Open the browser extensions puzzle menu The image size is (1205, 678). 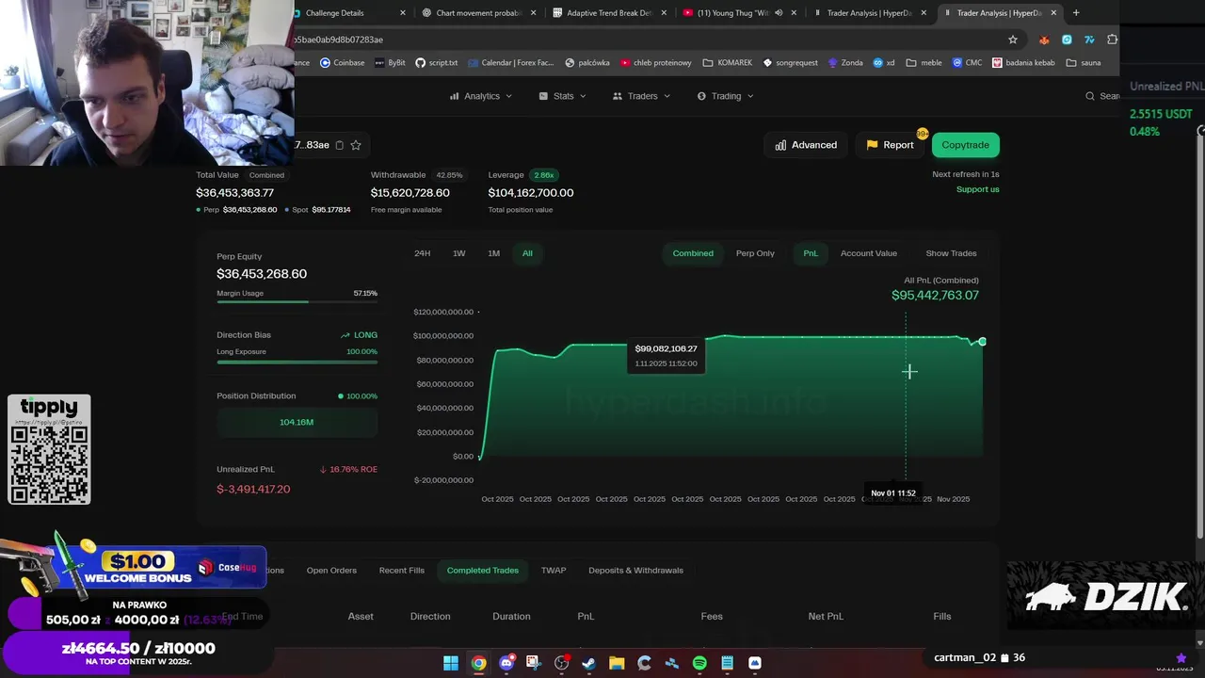pyautogui.click(x=1112, y=40)
